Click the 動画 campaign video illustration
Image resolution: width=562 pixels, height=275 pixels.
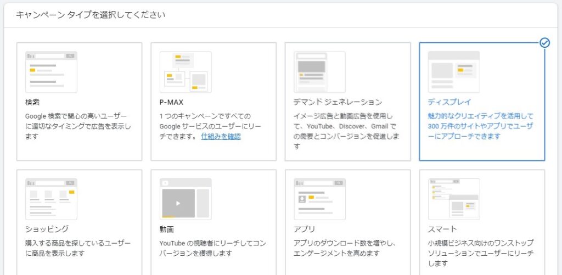point(186,199)
